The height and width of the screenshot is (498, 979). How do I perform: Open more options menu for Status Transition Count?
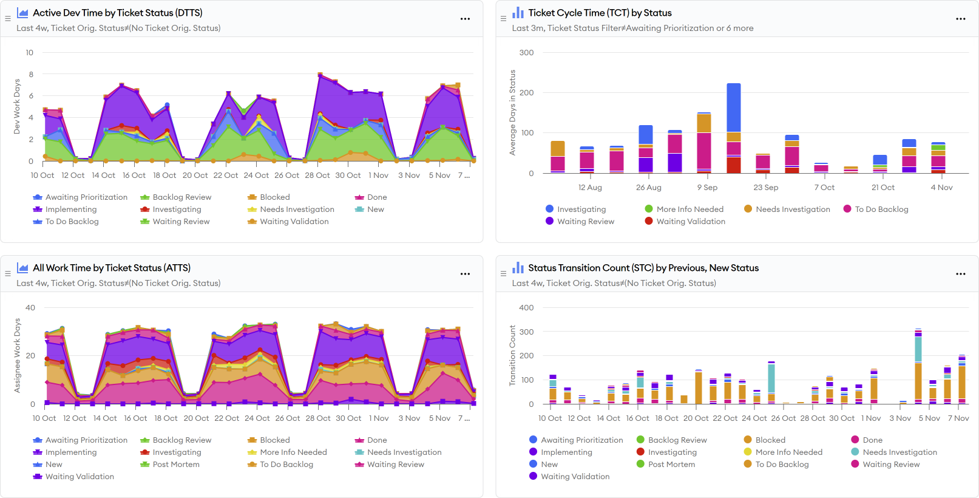tap(960, 274)
